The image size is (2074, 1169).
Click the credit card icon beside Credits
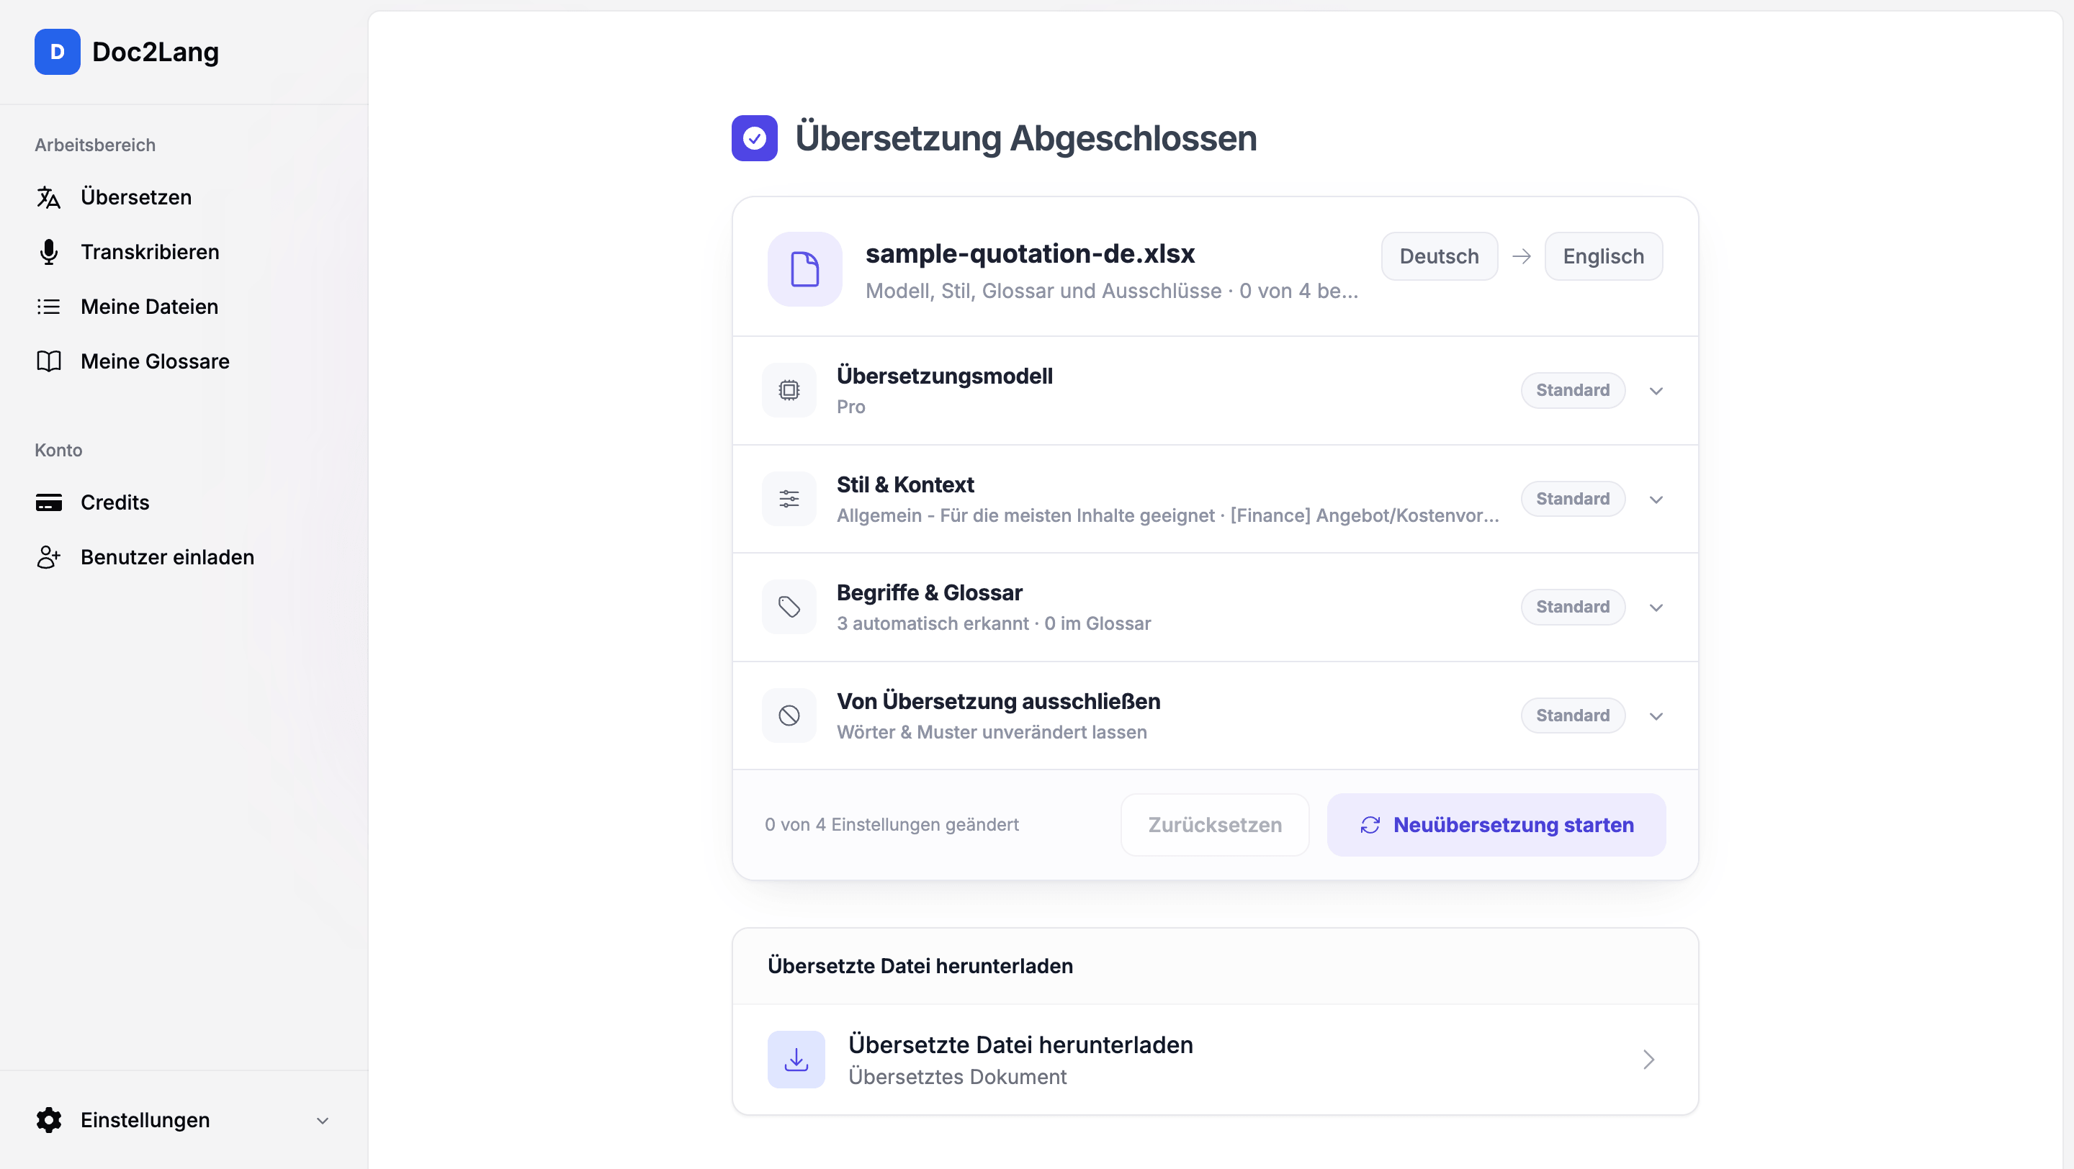tap(48, 502)
